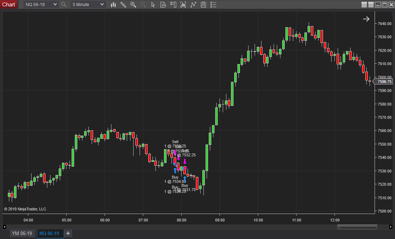Click the 7510.00 price axis label
The height and width of the screenshot is (239, 395).
pos(384,198)
